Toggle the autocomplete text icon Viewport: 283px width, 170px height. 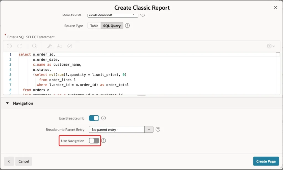pyautogui.click(x=60, y=46)
